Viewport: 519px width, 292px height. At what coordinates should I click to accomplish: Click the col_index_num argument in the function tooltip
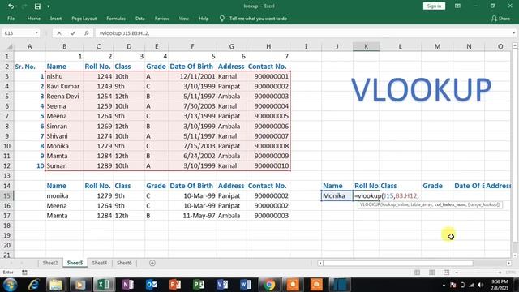pyautogui.click(x=450, y=204)
